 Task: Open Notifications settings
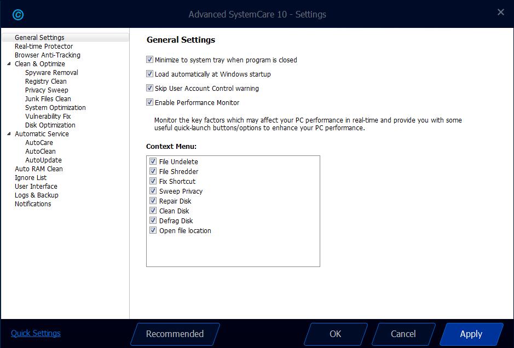coord(33,204)
